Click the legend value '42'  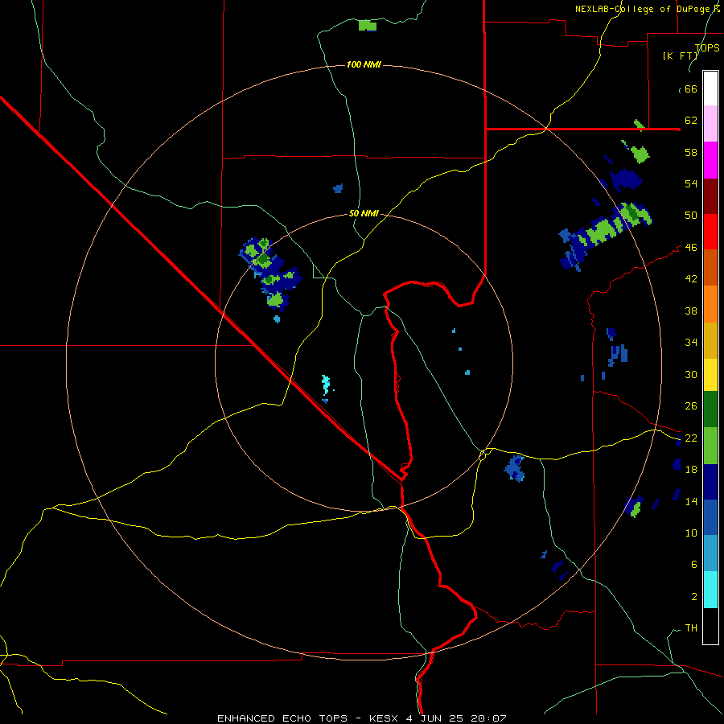click(x=691, y=278)
